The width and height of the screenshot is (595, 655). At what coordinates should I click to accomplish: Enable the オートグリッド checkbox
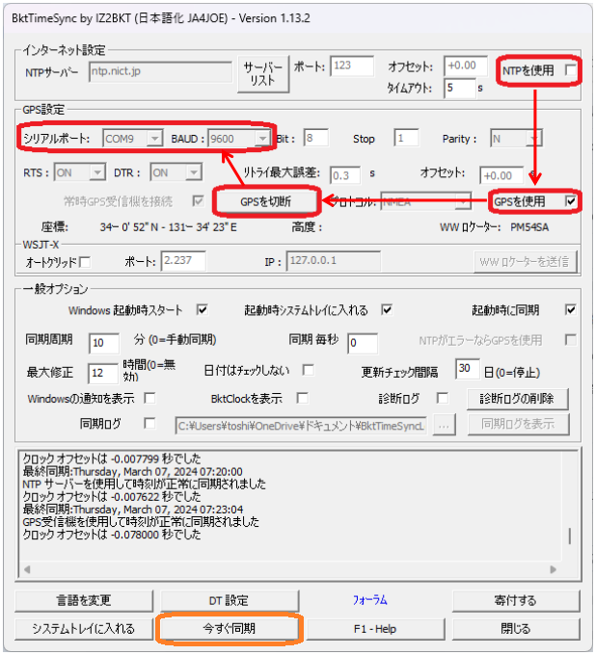85,262
